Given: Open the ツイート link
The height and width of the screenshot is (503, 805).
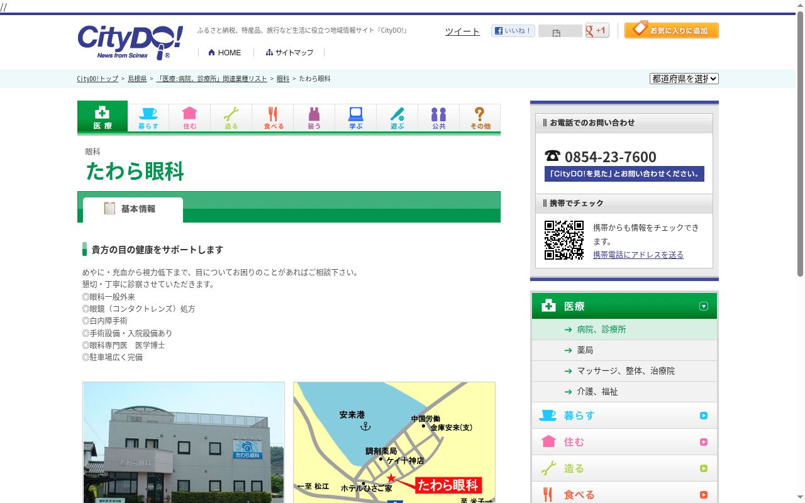Looking at the screenshot, I should [462, 31].
